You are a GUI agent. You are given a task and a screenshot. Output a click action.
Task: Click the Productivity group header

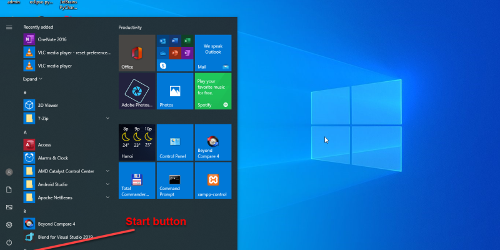pyautogui.click(x=130, y=27)
